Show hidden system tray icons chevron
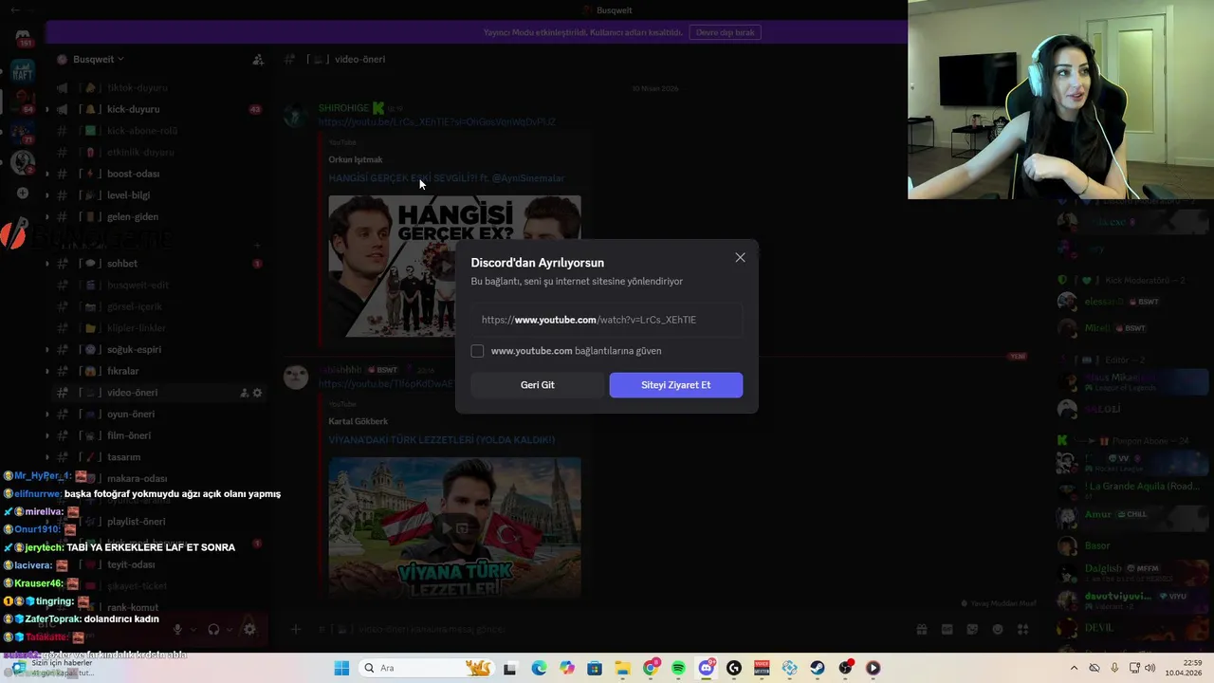Viewport: 1214px width, 683px height. (x=1074, y=668)
